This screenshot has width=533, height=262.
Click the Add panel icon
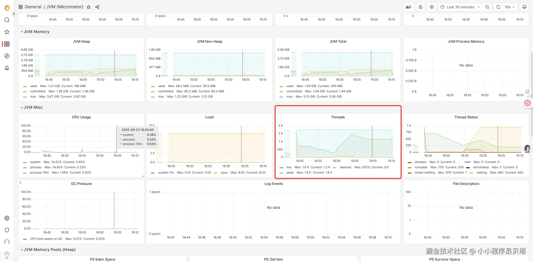(409, 7)
